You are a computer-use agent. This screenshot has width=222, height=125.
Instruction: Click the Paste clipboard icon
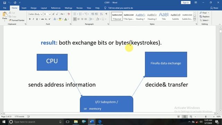(5, 14)
